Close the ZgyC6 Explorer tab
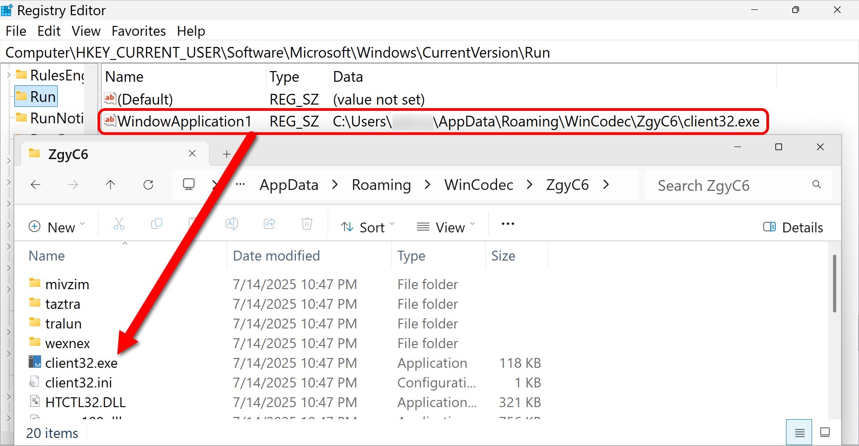Screen dimensions: 859x446 point(192,153)
